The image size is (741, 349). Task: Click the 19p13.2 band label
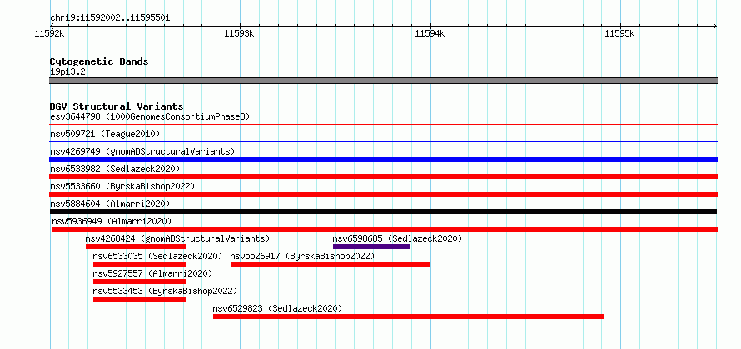click(x=67, y=71)
